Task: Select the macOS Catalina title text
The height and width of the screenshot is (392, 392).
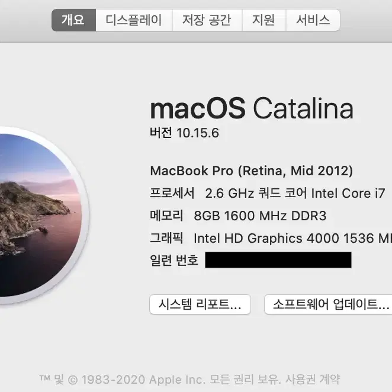Action: [x=252, y=108]
